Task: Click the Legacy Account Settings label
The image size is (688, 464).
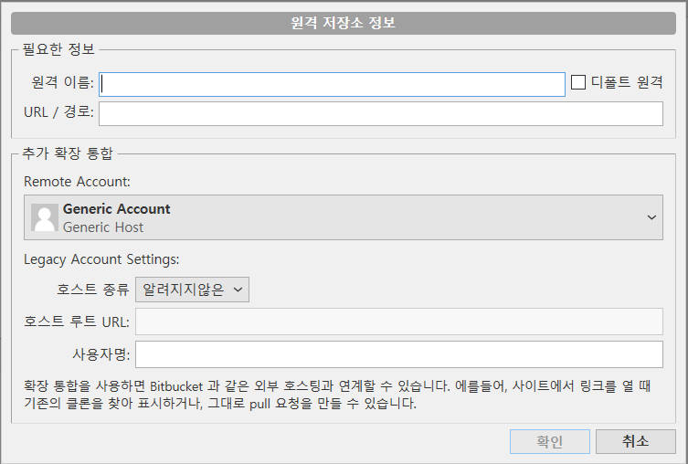Action: coord(101,259)
